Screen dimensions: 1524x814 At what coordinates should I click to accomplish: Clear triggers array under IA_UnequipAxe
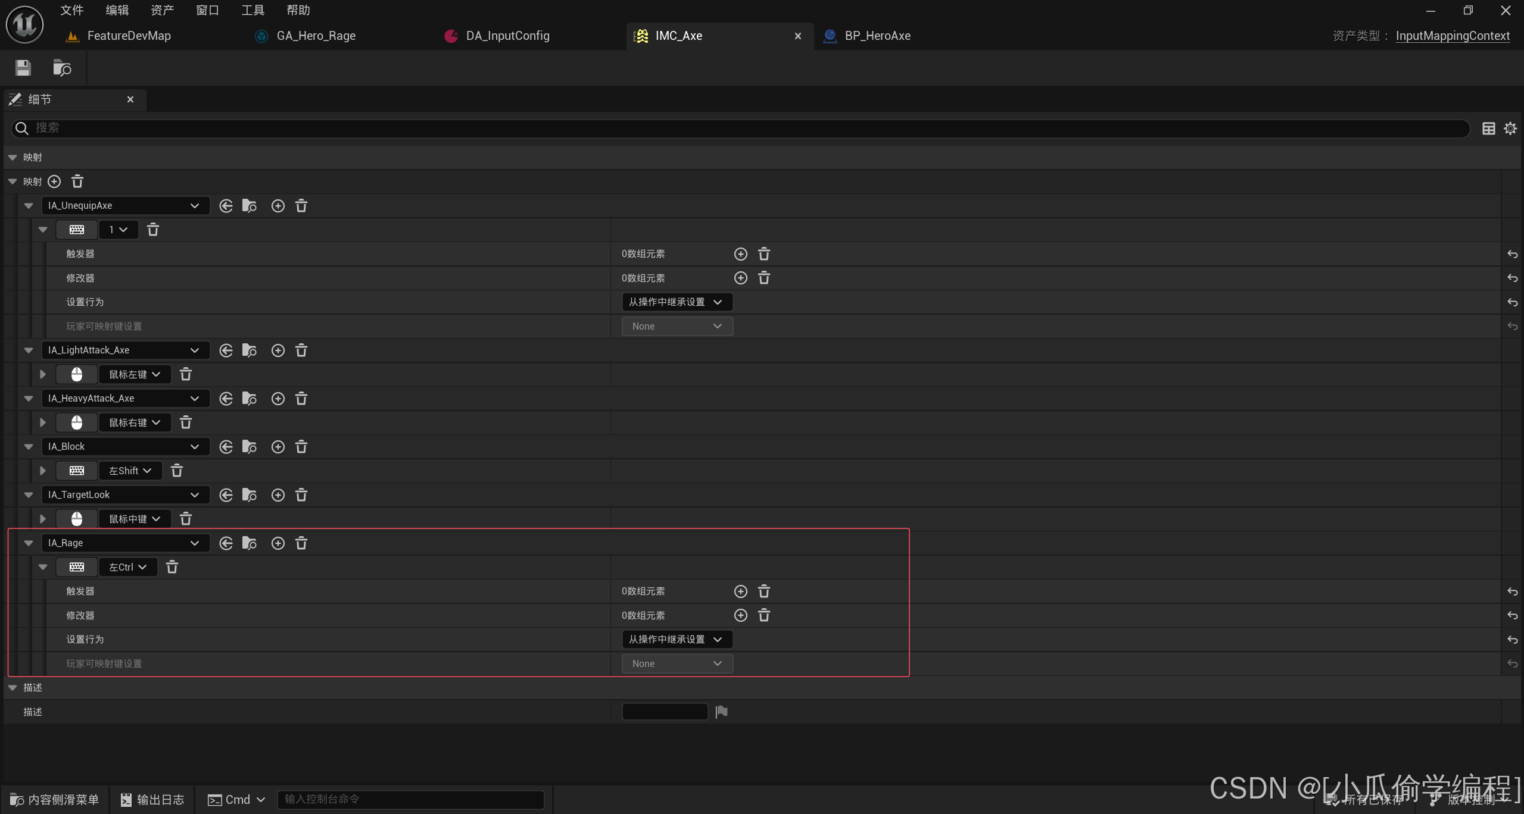tap(764, 254)
